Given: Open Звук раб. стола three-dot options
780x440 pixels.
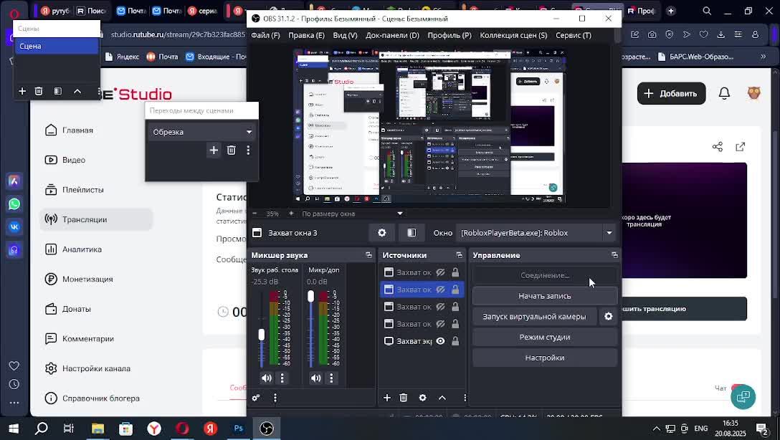Looking at the screenshot, I should pyautogui.click(x=282, y=378).
